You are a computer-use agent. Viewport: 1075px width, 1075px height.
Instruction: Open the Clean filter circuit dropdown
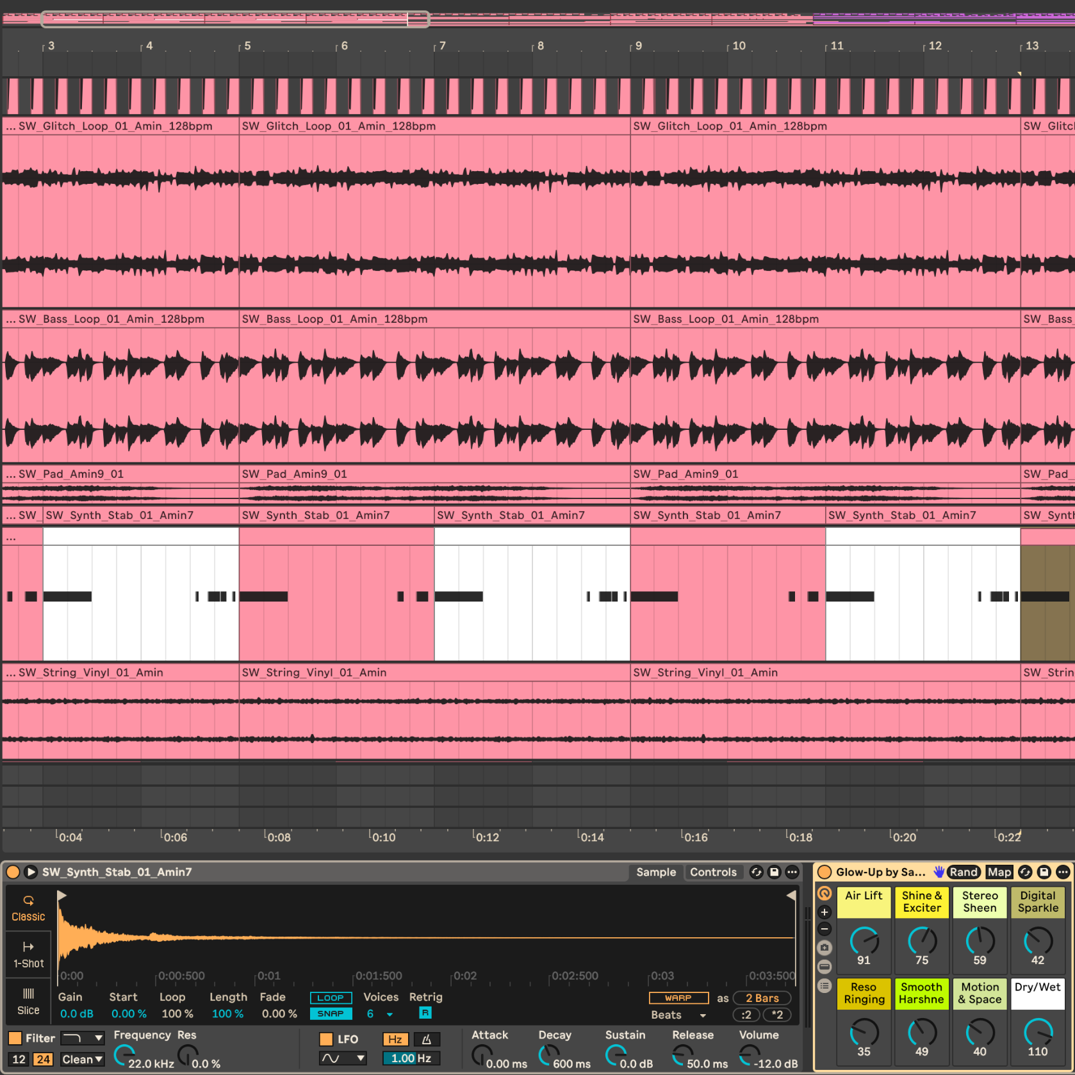coord(82,1060)
